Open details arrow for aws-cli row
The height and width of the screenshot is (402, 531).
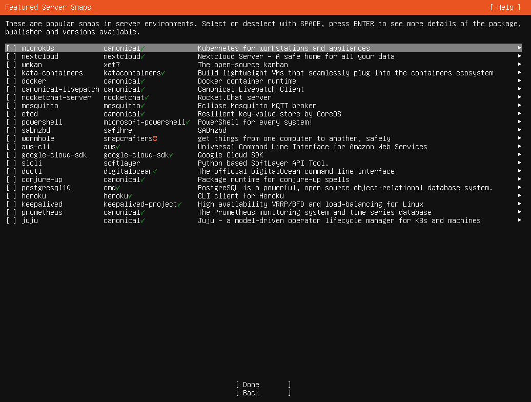point(520,146)
